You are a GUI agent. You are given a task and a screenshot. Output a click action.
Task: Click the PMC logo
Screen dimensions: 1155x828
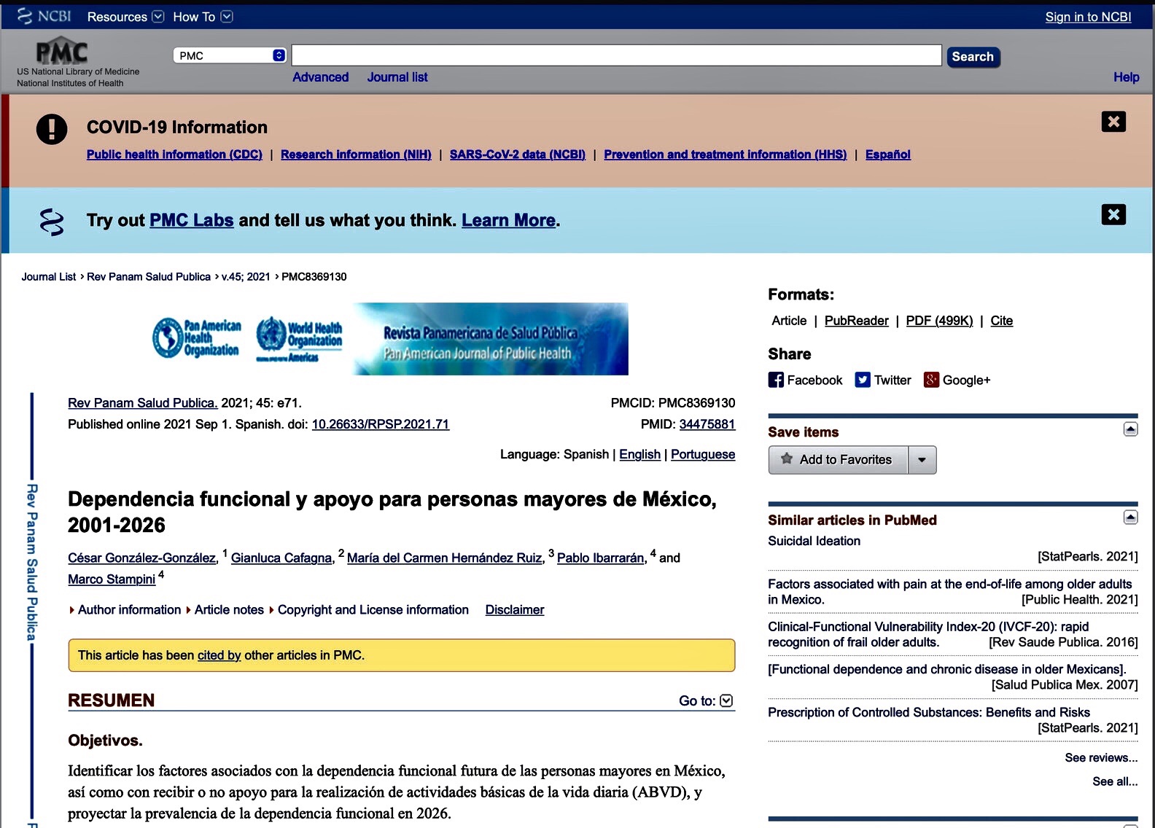(62, 52)
